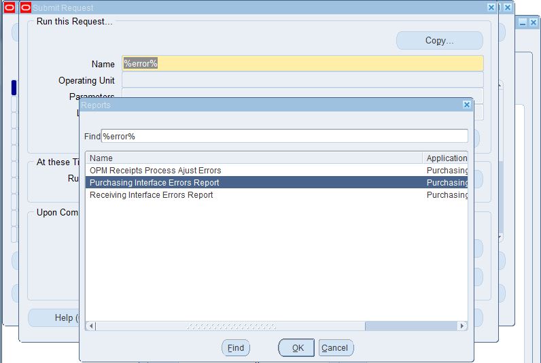
Task: Click the Application column header
Action: (445, 158)
